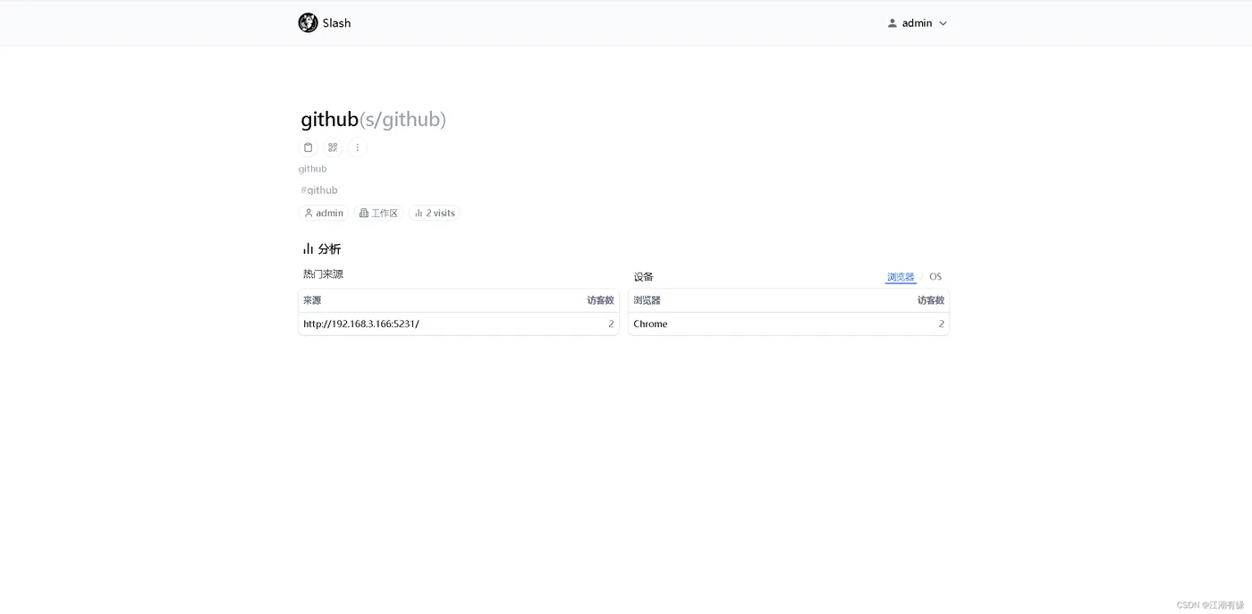
Task: Open the more options three-dot menu
Action: (x=358, y=147)
